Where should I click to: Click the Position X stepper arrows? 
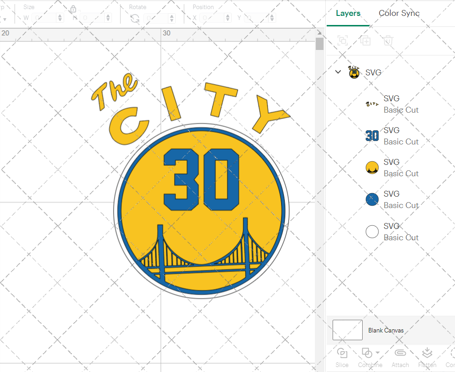coord(227,18)
